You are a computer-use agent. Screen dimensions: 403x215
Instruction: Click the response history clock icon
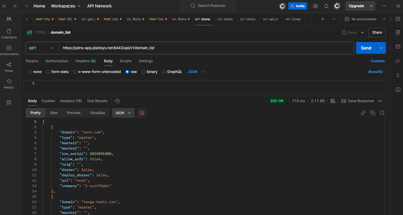click(x=117, y=101)
